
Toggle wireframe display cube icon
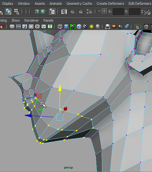(x=60, y=26)
